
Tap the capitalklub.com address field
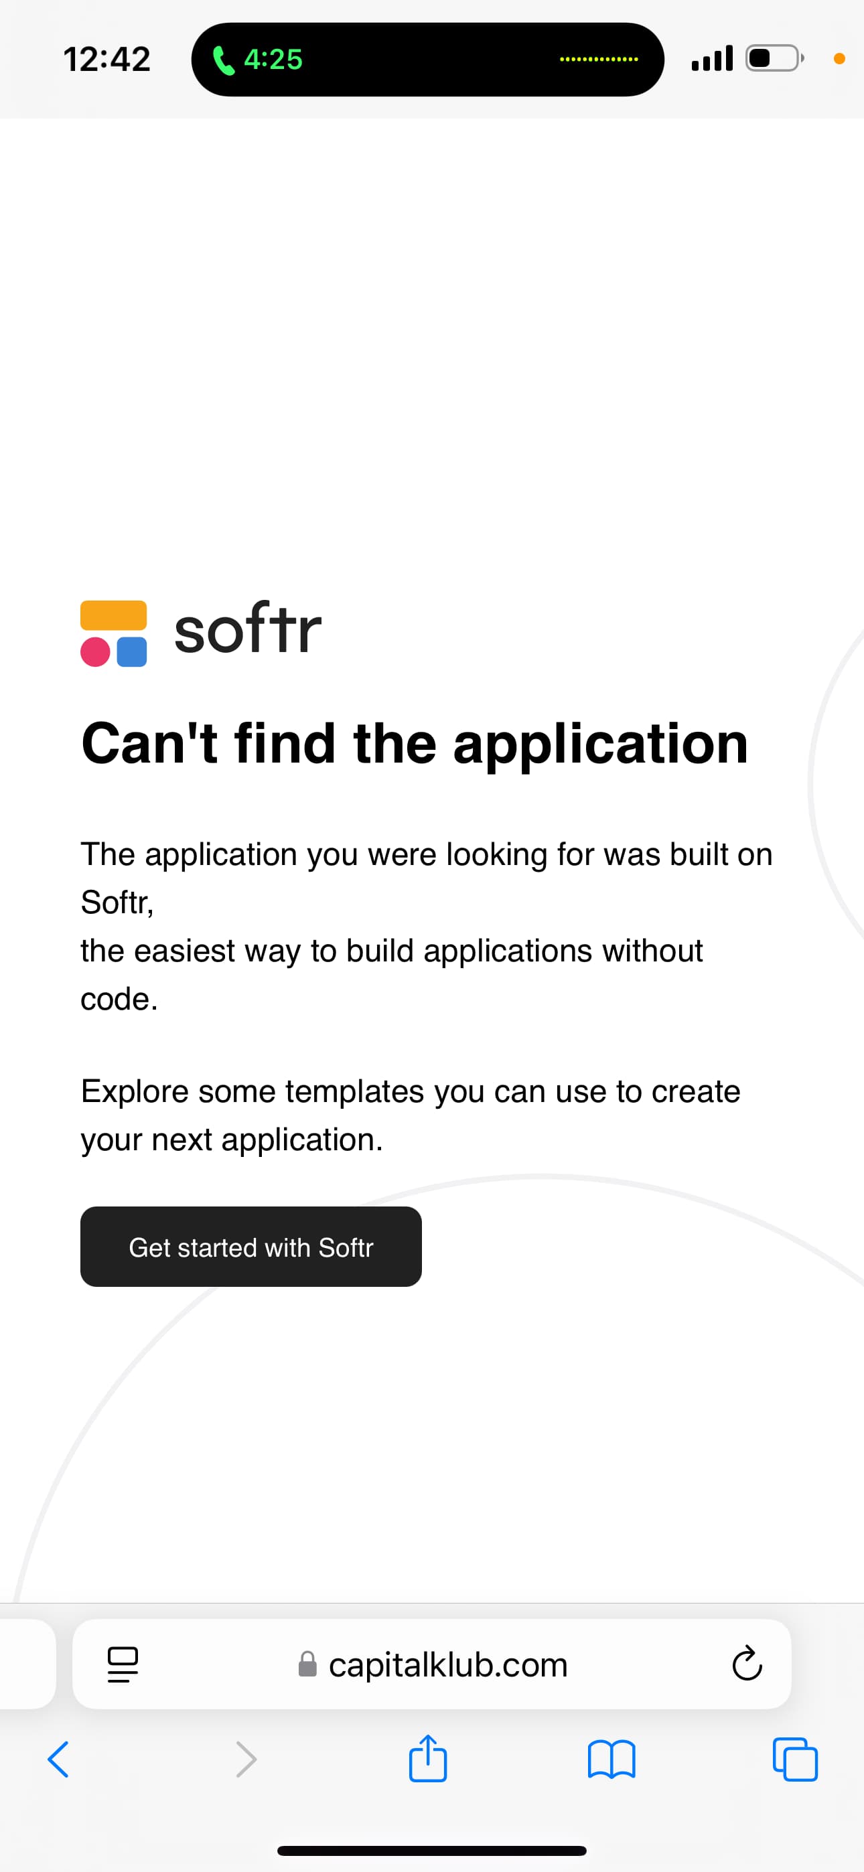click(432, 1663)
